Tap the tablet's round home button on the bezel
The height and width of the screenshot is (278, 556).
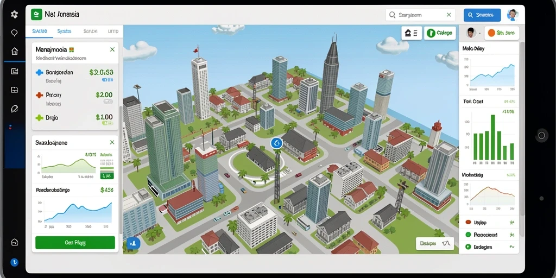pyautogui.click(x=541, y=135)
